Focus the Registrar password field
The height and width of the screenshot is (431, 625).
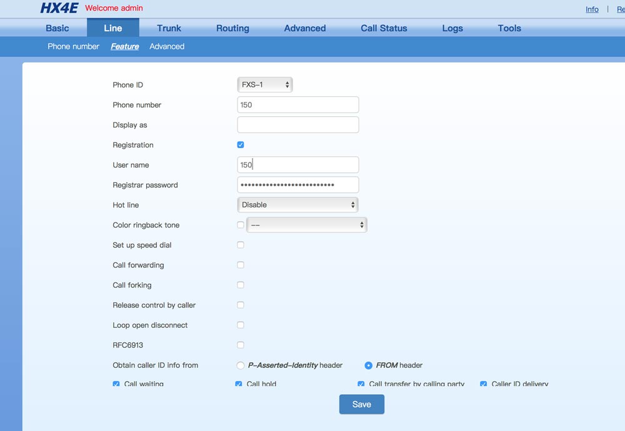coord(298,185)
